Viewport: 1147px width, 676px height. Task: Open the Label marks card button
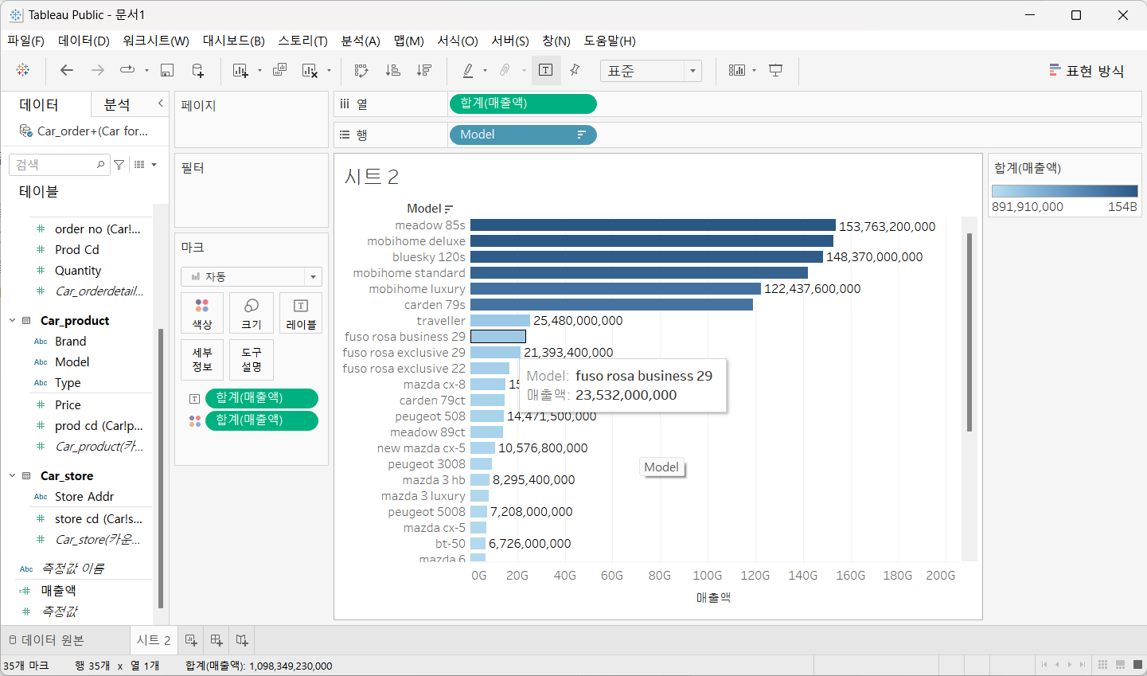[x=301, y=313]
